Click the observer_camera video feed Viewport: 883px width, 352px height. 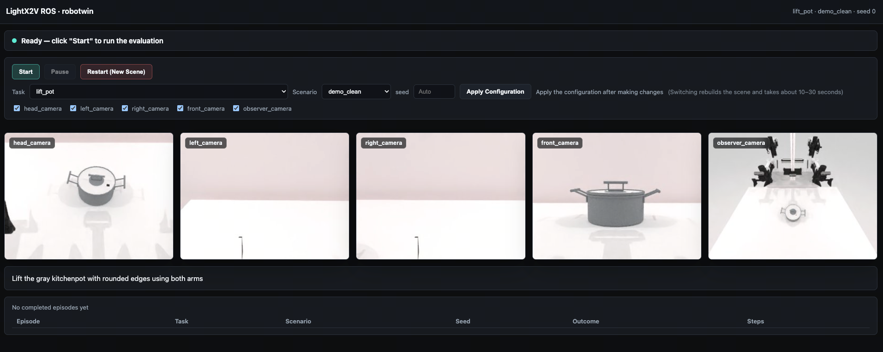[793, 196]
